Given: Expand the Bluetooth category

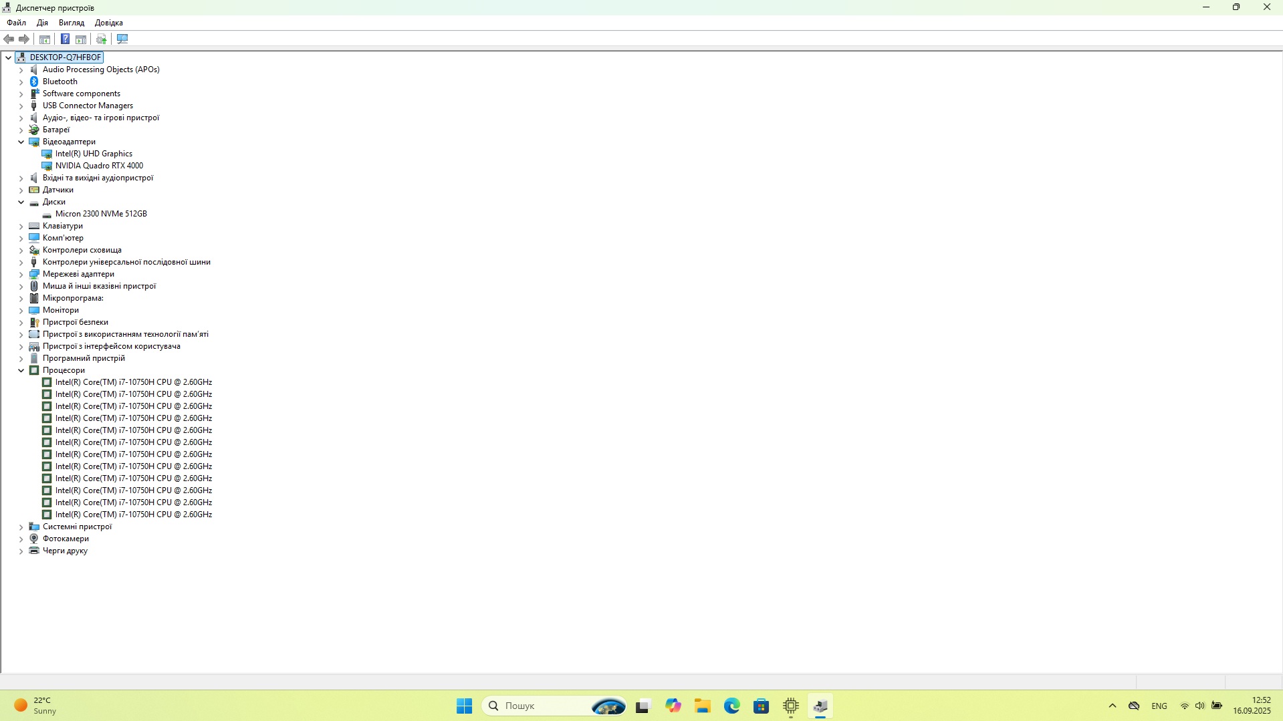Looking at the screenshot, I should (x=21, y=82).
